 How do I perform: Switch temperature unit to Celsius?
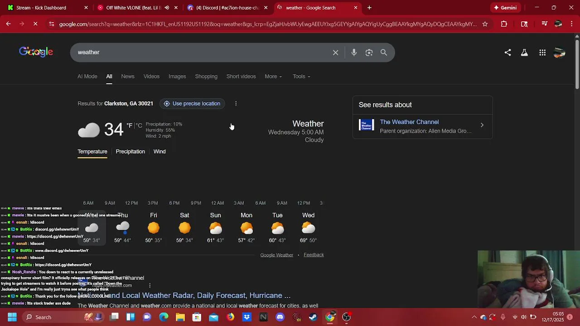139,125
